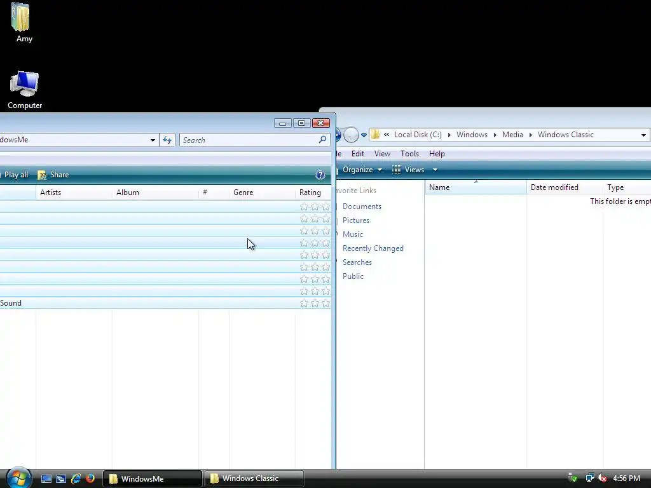Click Windows Classic breadcrumb in address bar
Viewport: 651px width, 488px height.
click(565, 135)
